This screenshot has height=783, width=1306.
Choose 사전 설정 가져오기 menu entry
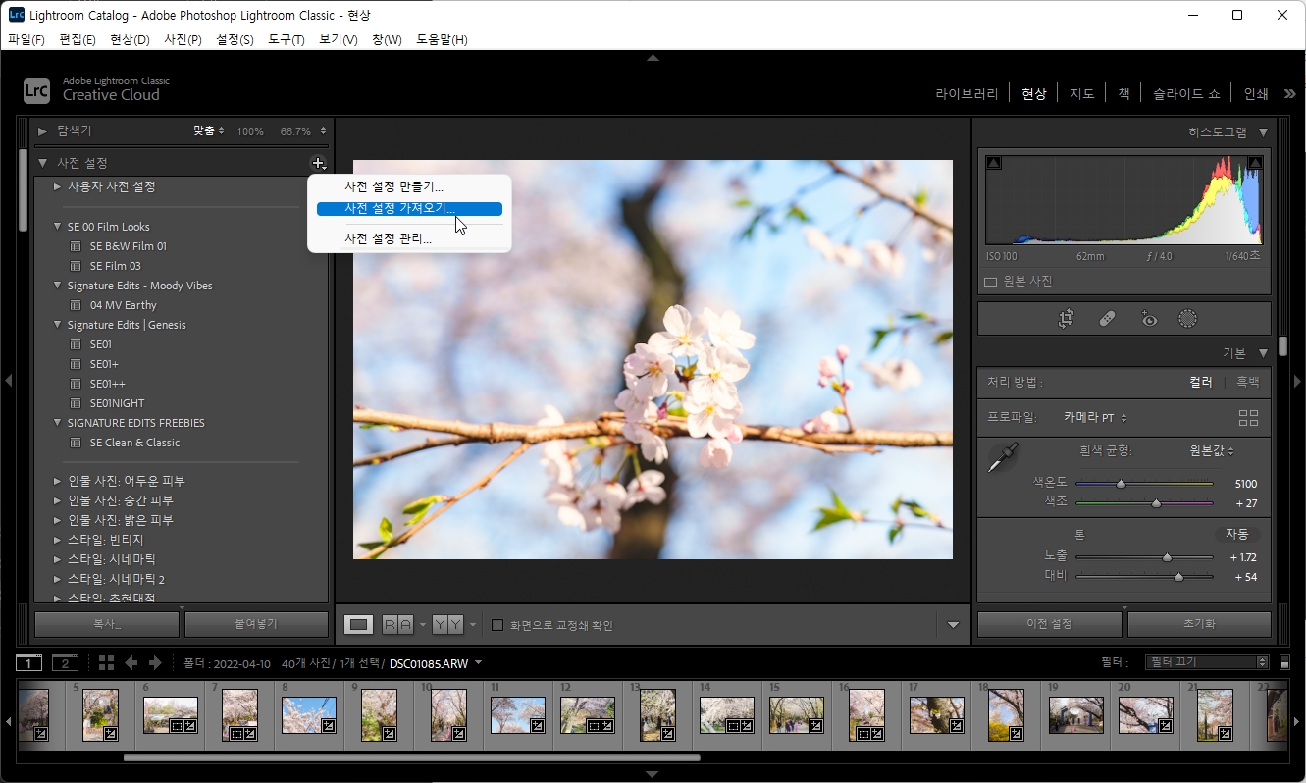pos(409,209)
